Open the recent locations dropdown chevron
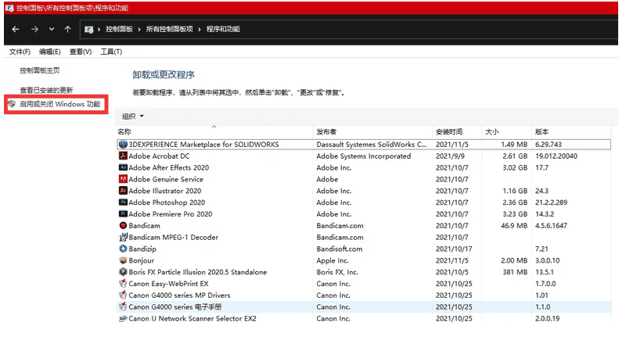The image size is (626, 340). tap(52, 29)
